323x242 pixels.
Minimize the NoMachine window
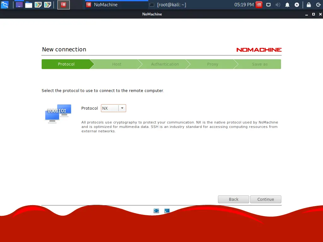(x=307, y=14)
